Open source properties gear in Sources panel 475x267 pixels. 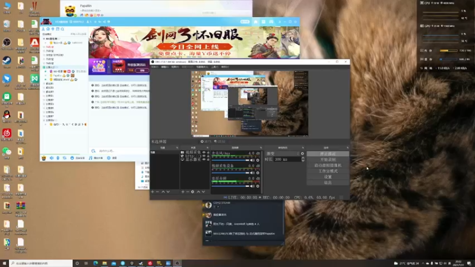[192, 192]
